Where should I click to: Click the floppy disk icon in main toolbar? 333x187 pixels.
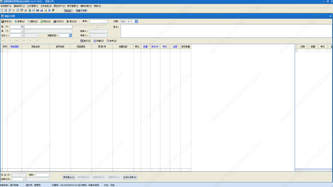point(41,10)
